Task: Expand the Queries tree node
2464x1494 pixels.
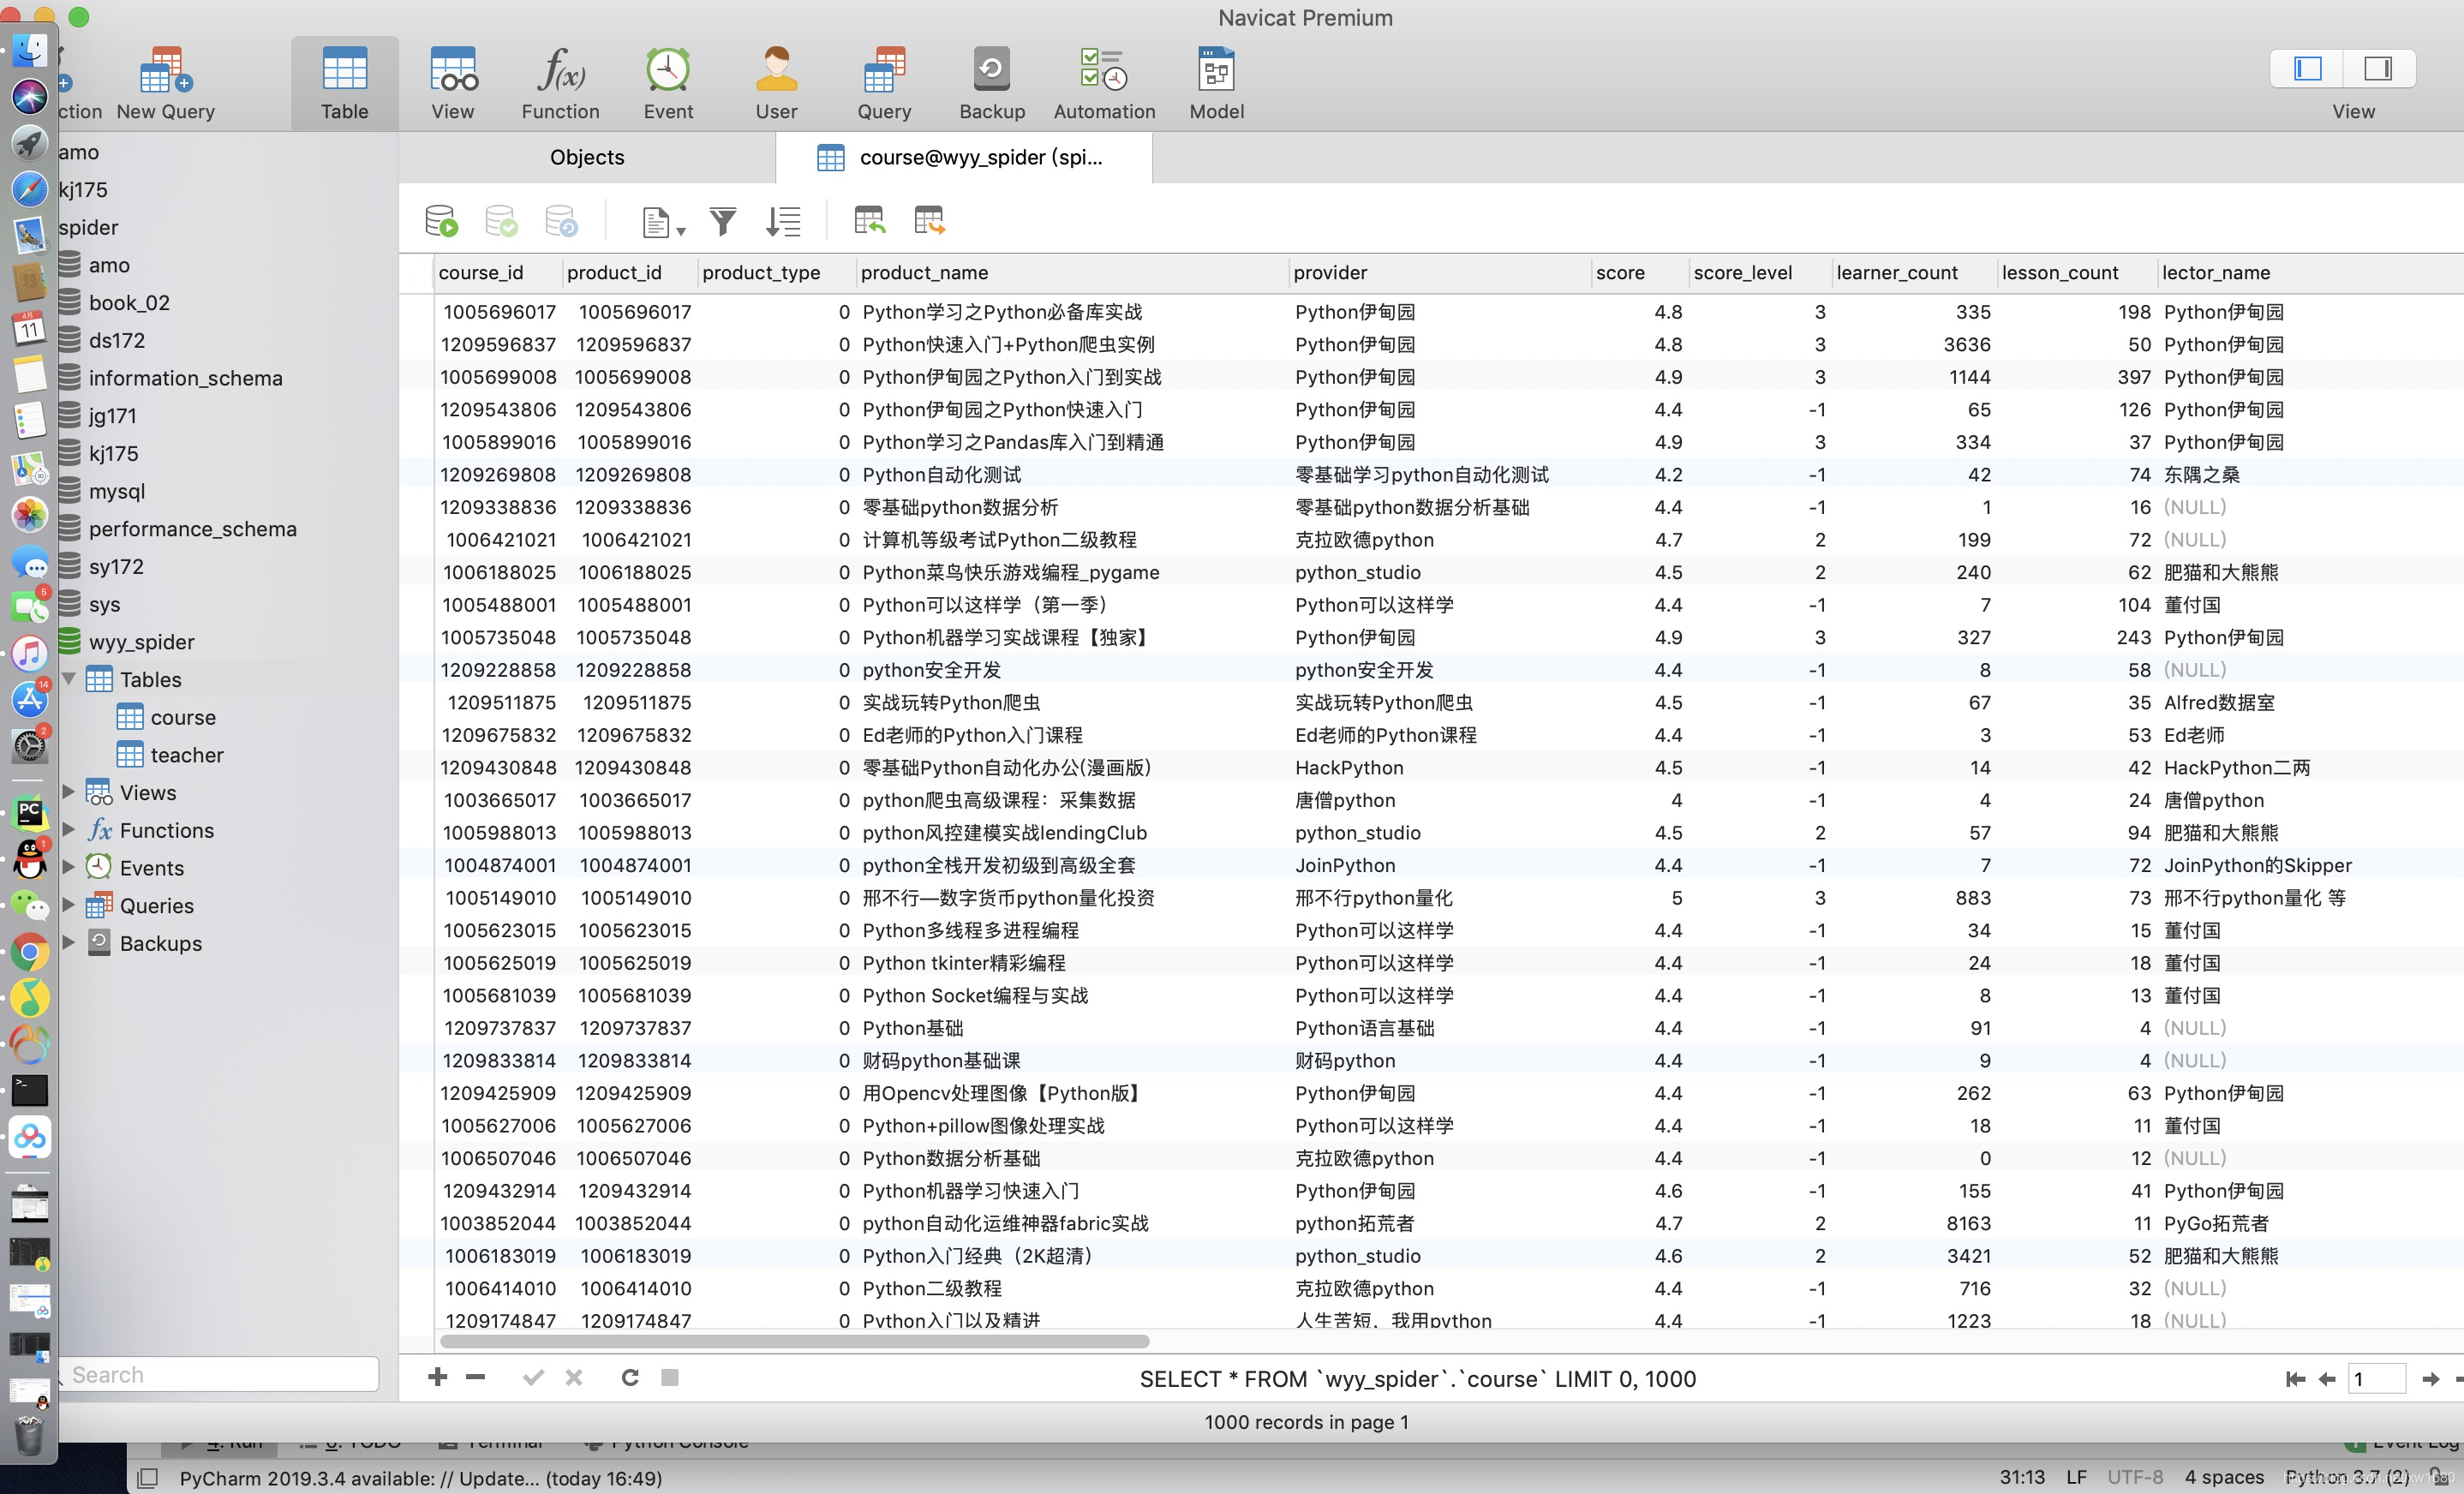Action: 69,905
